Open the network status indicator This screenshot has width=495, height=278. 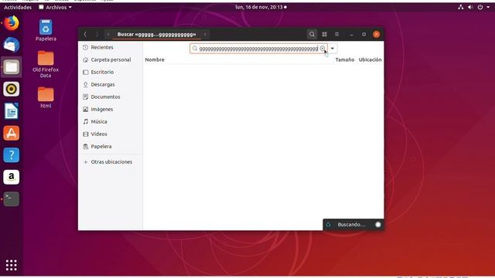click(461, 7)
